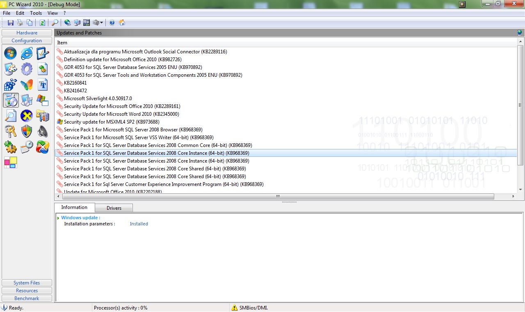Click the globe icon at panel header right
Screen dimensions: 525x312
point(520,33)
